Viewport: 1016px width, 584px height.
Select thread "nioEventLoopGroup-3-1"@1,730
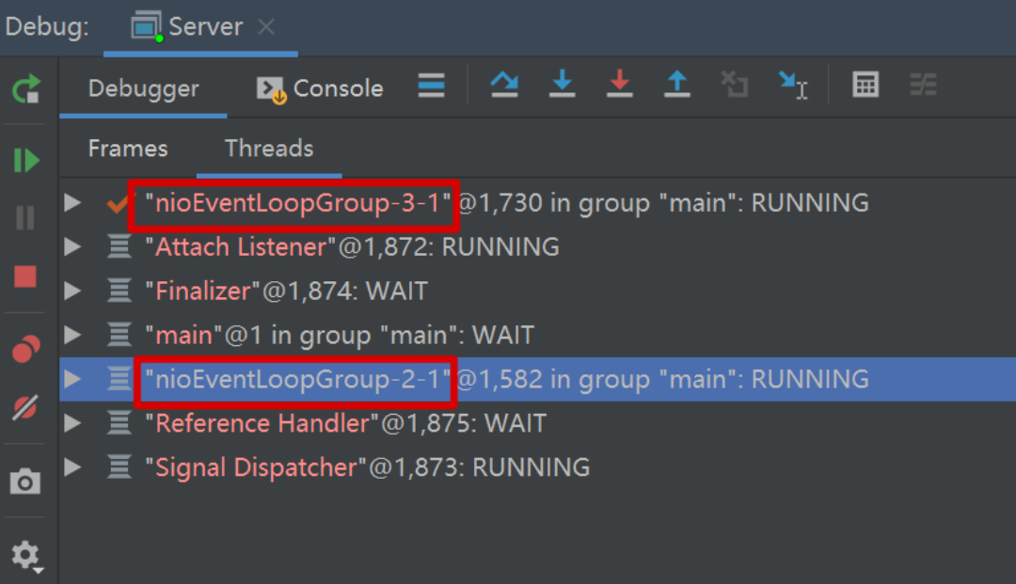point(538,202)
